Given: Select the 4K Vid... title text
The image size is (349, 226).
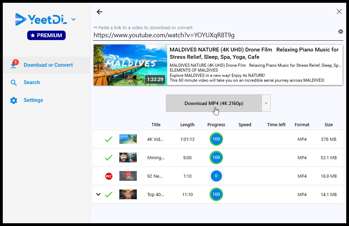Looking at the screenshot, I should [x=155, y=139].
